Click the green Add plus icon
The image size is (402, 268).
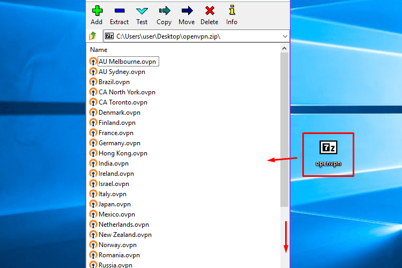click(97, 11)
